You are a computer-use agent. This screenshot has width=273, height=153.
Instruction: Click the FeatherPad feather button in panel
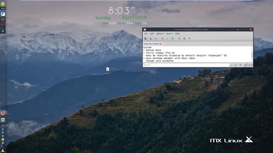click(x=3, y=14)
